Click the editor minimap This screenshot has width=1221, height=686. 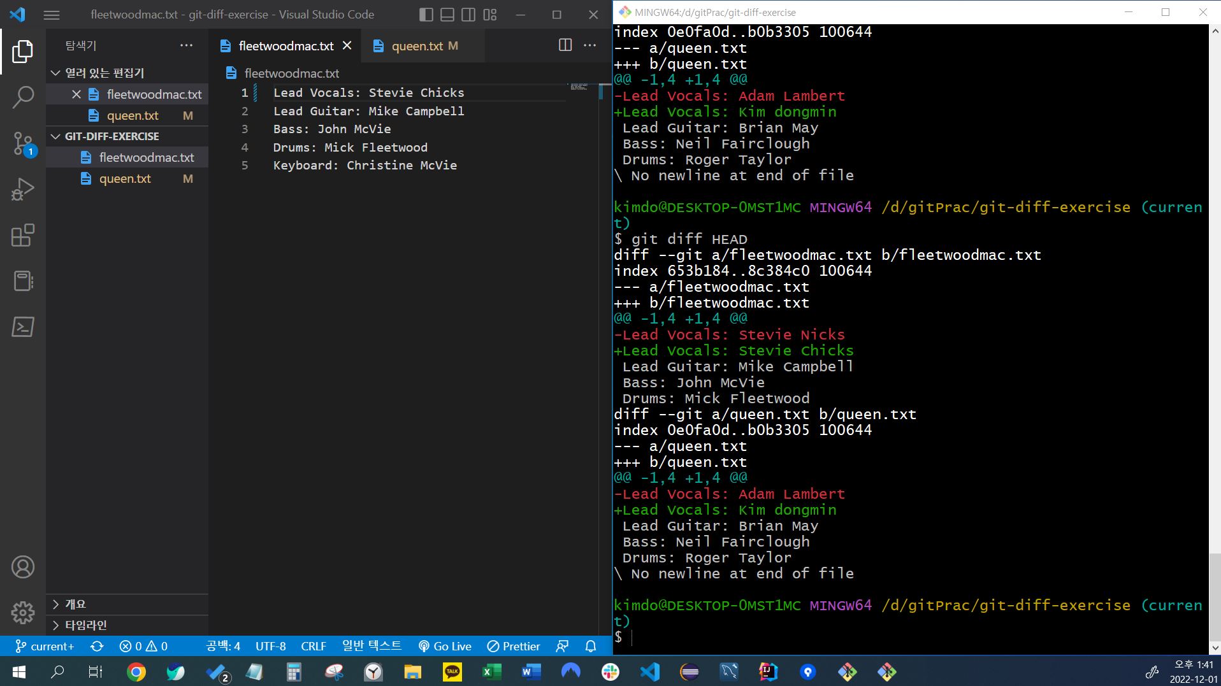coord(579,87)
